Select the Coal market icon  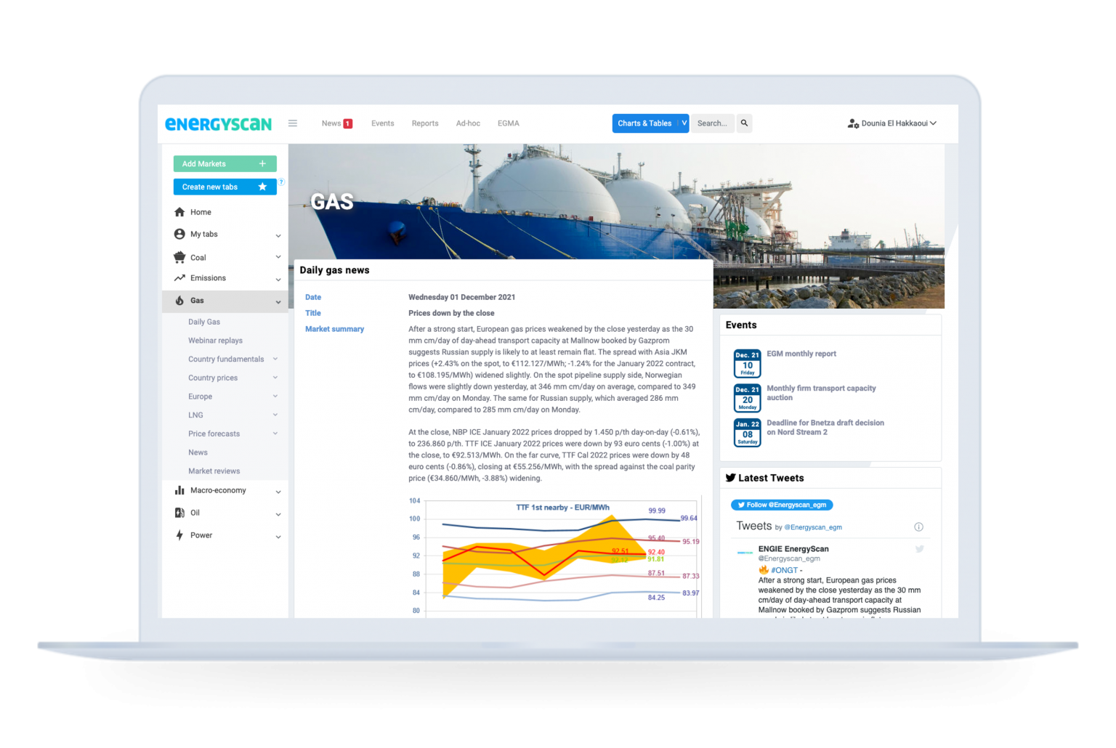click(x=179, y=257)
